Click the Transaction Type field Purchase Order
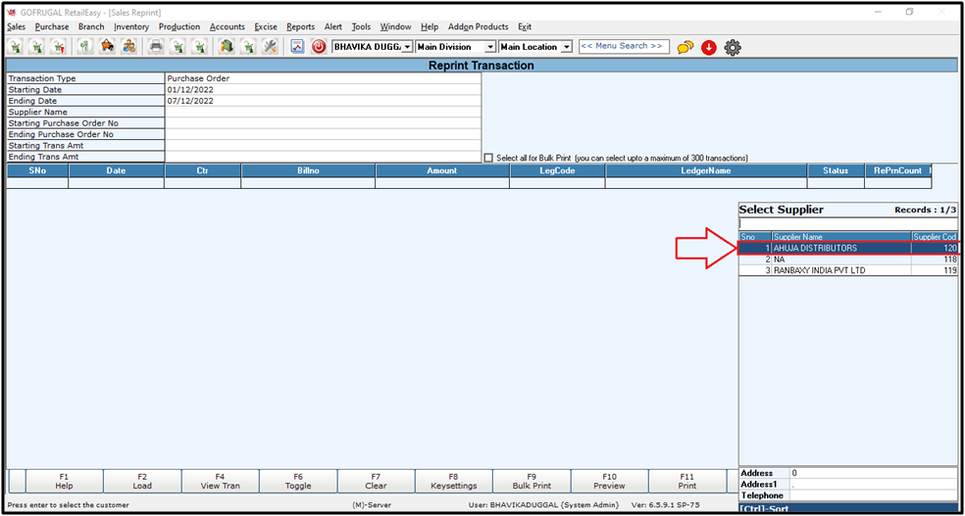 323,78
